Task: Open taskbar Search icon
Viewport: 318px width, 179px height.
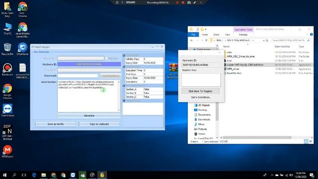Action: 14,175
